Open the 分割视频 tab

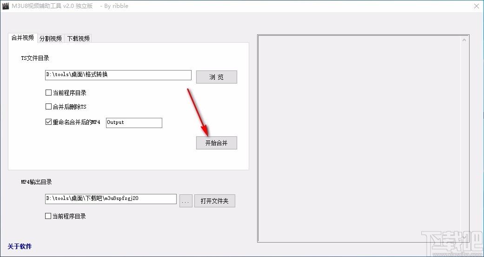tap(51, 38)
